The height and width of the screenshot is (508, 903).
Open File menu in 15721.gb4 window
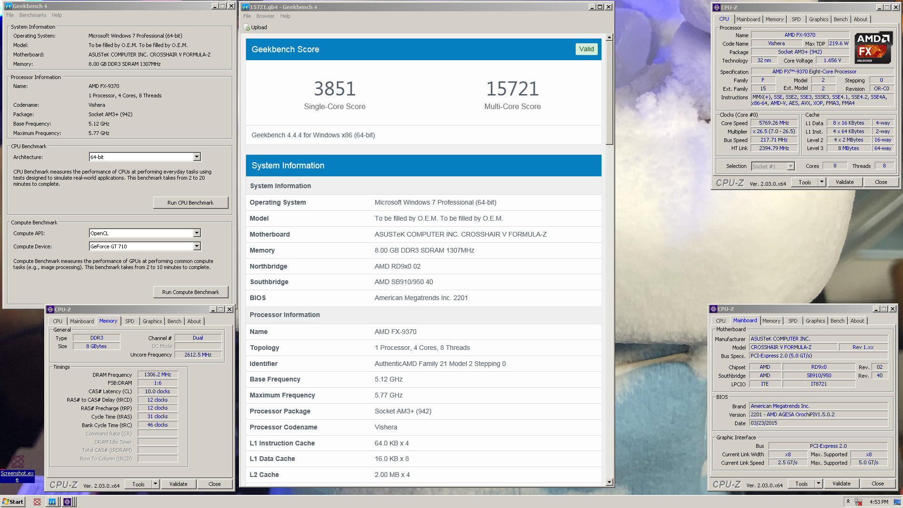[247, 16]
